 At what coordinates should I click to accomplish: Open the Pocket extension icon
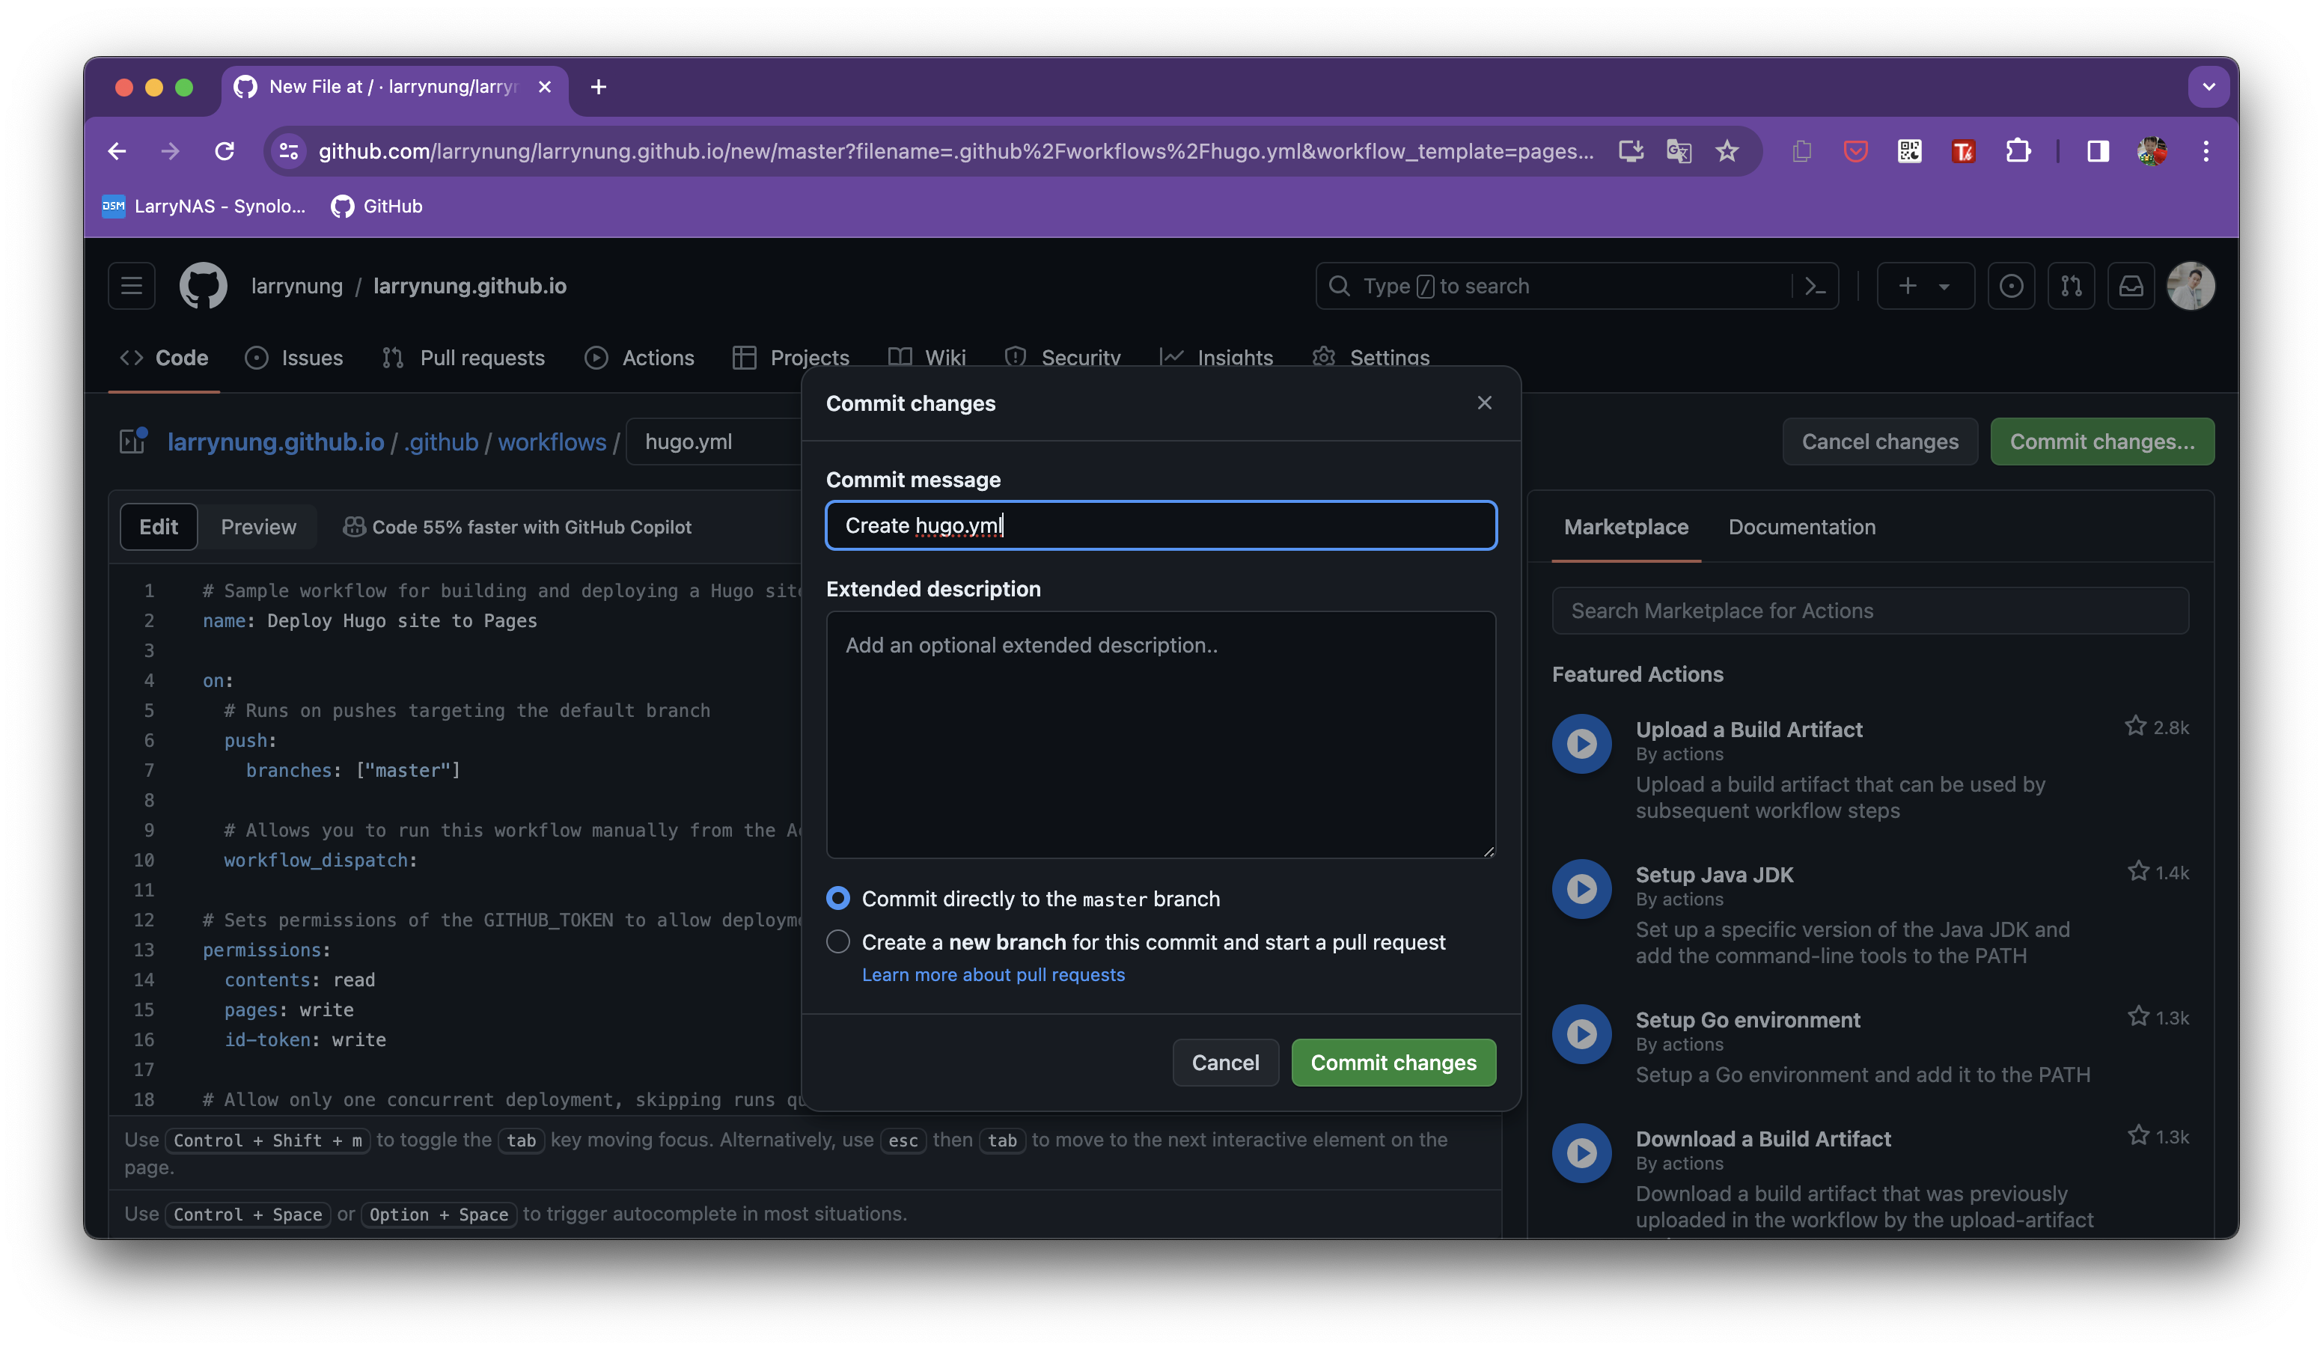[x=1855, y=151]
